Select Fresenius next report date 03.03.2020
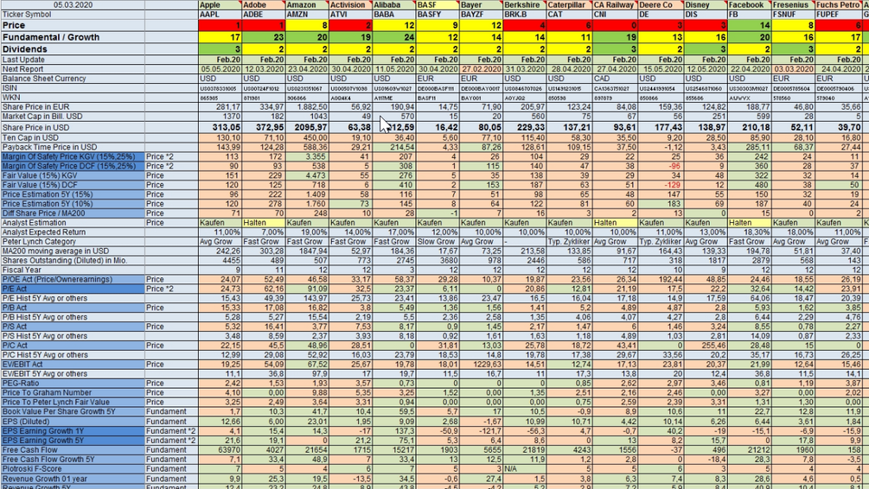 pyautogui.click(x=793, y=69)
